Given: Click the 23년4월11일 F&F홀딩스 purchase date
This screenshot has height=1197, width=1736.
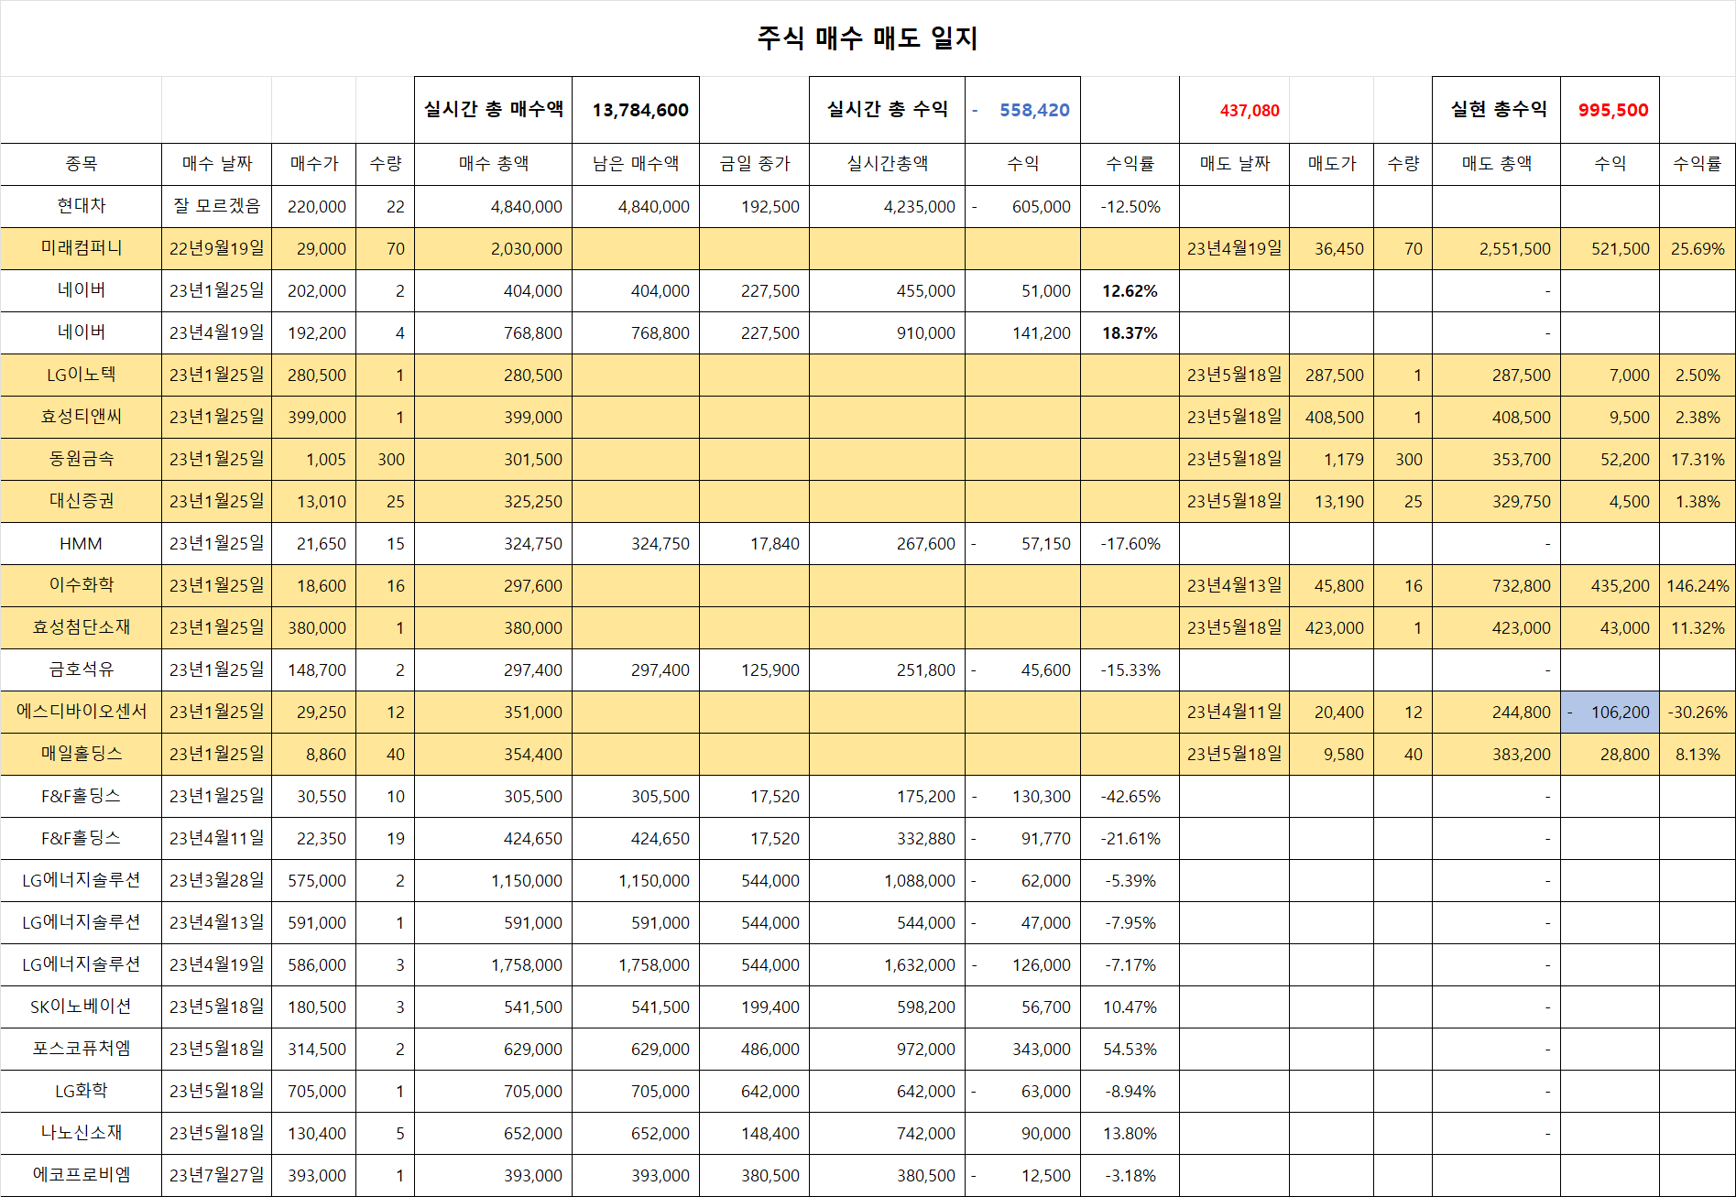Looking at the screenshot, I should click(216, 838).
